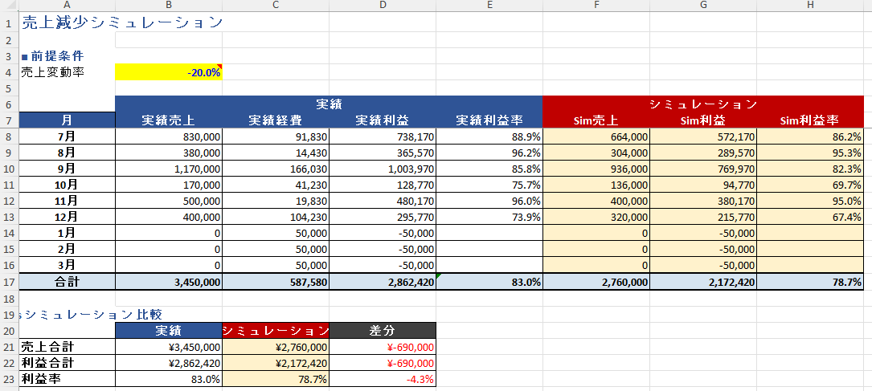Select the 利益率 row label in row 23
This screenshot has width=872, height=391.
[x=67, y=379]
